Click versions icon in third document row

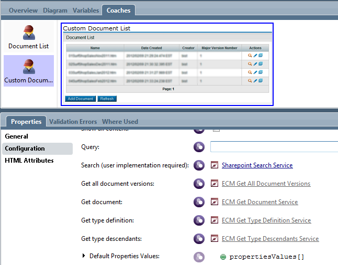pyautogui.click(x=261, y=72)
